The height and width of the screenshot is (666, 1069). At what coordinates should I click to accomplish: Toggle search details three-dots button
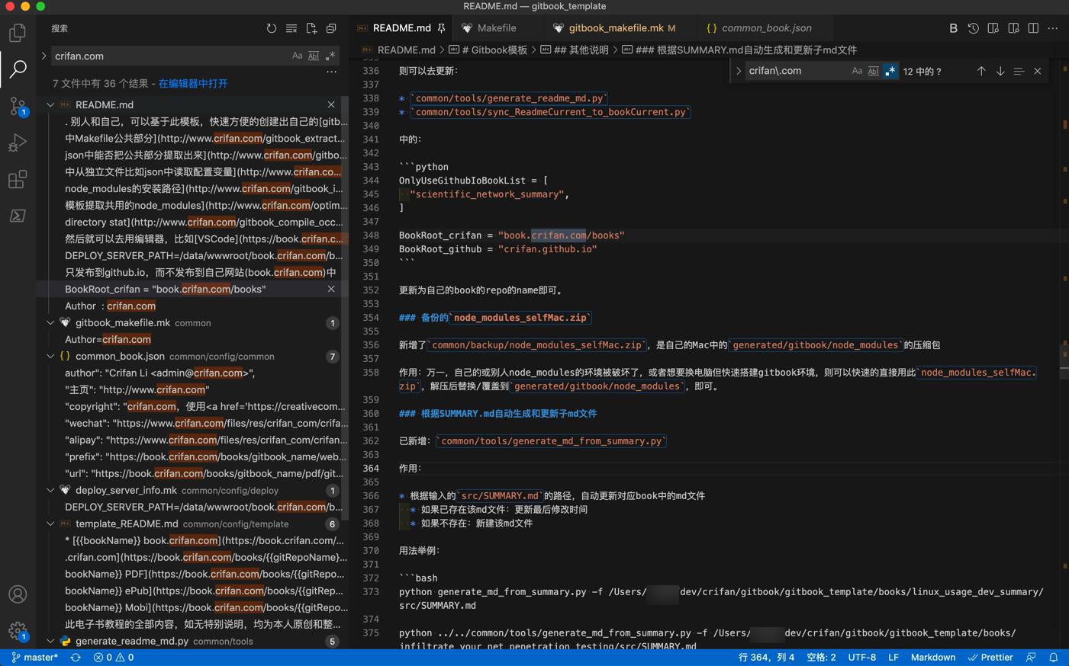pyautogui.click(x=331, y=72)
